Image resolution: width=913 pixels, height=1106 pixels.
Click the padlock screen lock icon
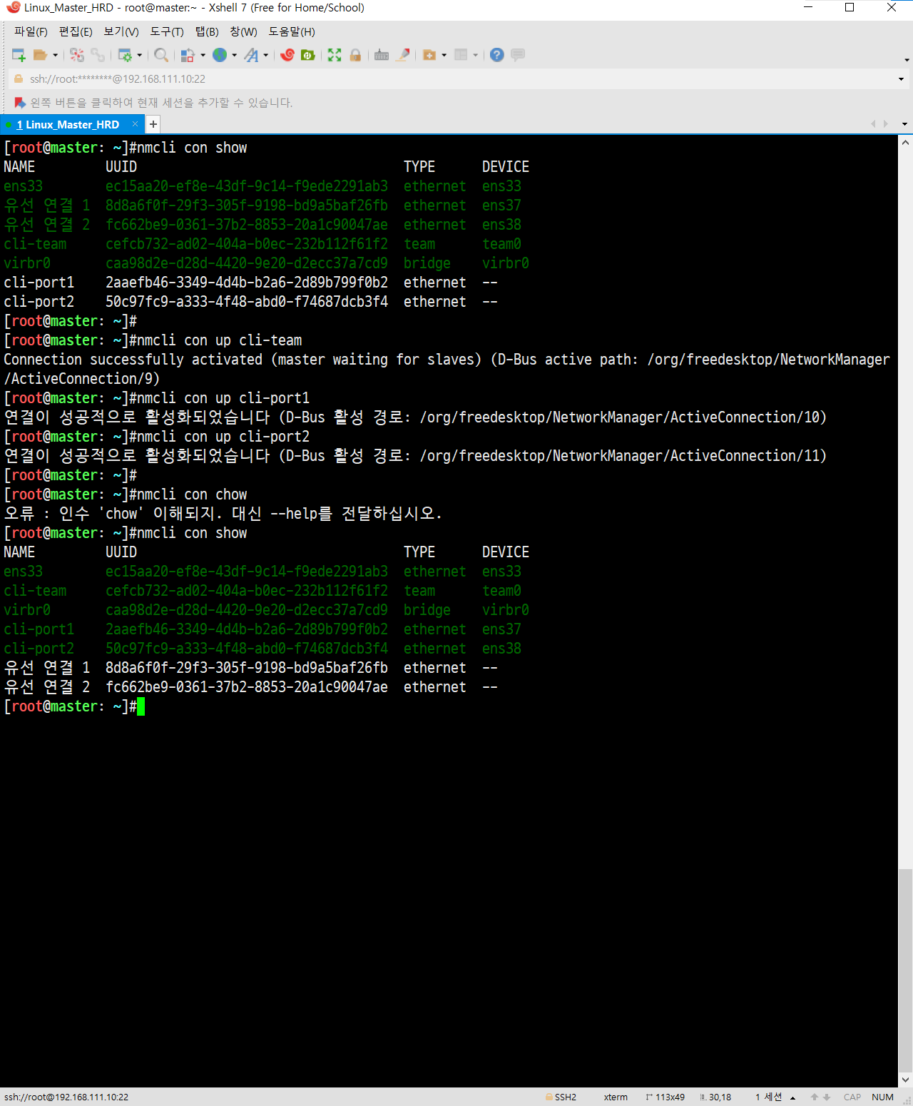[355, 55]
